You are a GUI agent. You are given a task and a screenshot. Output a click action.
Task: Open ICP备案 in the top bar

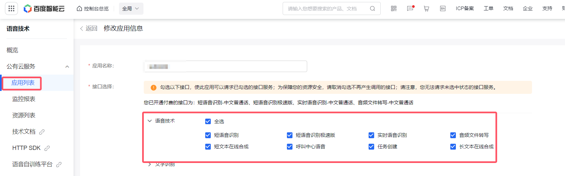pyautogui.click(x=465, y=8)
